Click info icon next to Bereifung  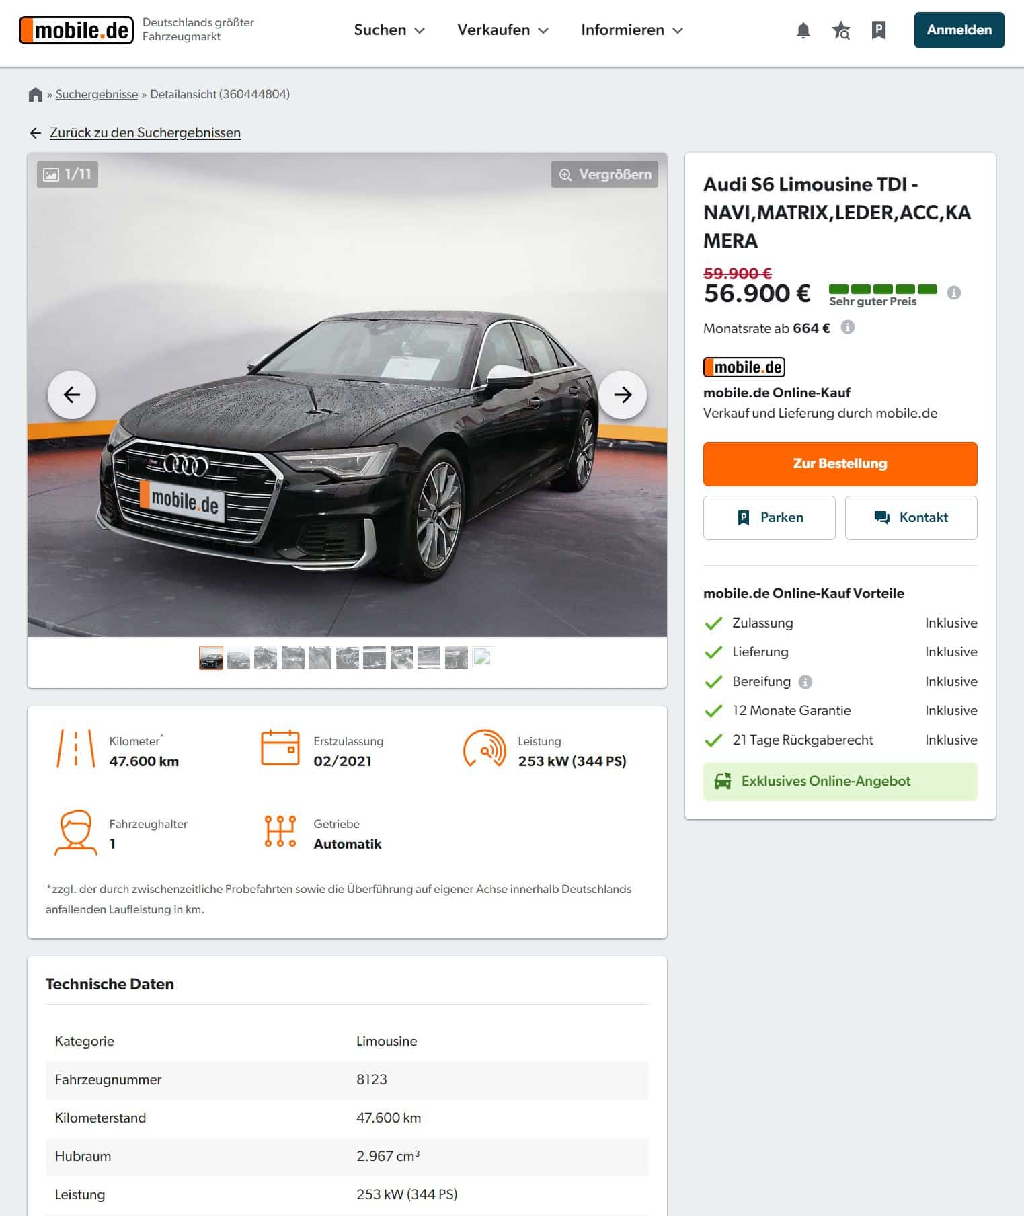(805, 682)
